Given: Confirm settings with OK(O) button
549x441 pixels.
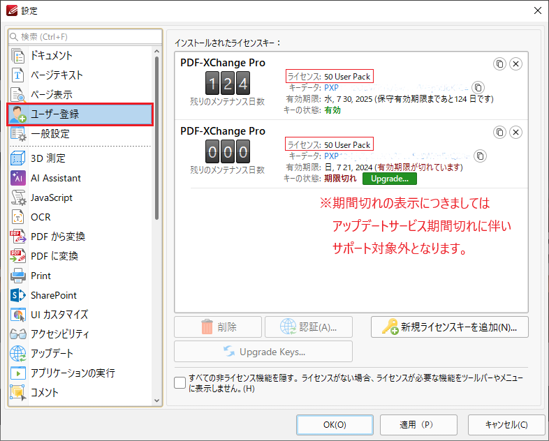Looking at the screenshot, I should click(x=335, y=425).
